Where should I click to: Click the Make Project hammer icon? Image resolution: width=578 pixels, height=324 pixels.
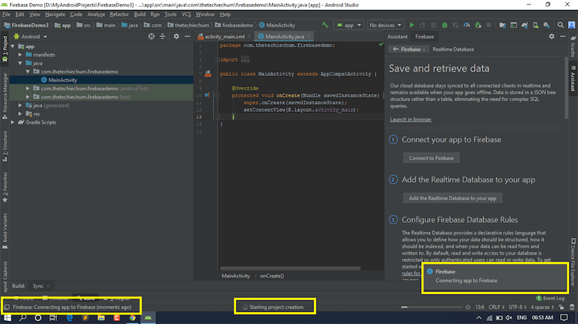click(327, 25)
